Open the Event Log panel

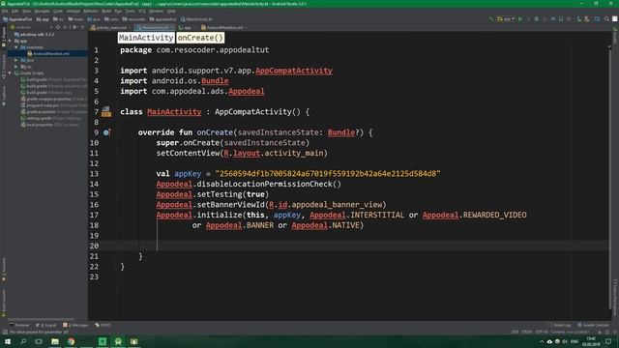pyautogui.click(x=559, y=325)
